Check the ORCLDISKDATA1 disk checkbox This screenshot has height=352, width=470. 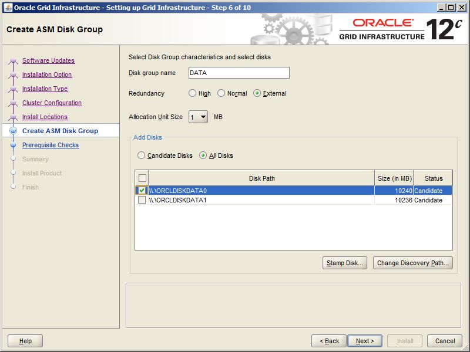click(x=142, y=200)
